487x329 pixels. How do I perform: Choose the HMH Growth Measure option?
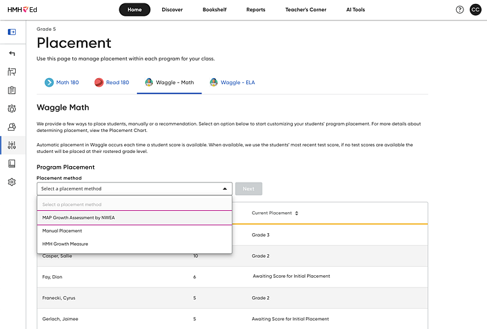click(135, 244)
